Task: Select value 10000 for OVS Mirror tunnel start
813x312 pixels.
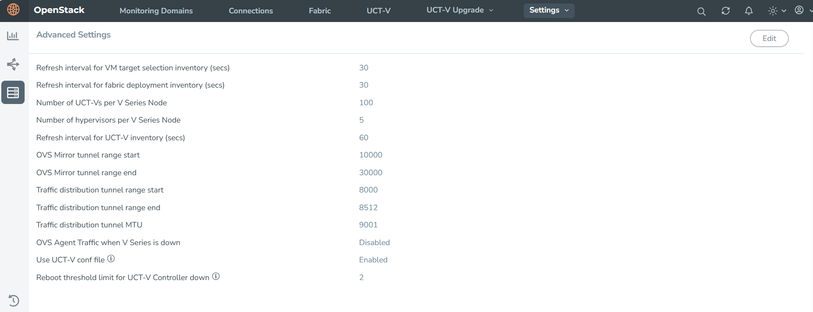Action: coord(371,155)
